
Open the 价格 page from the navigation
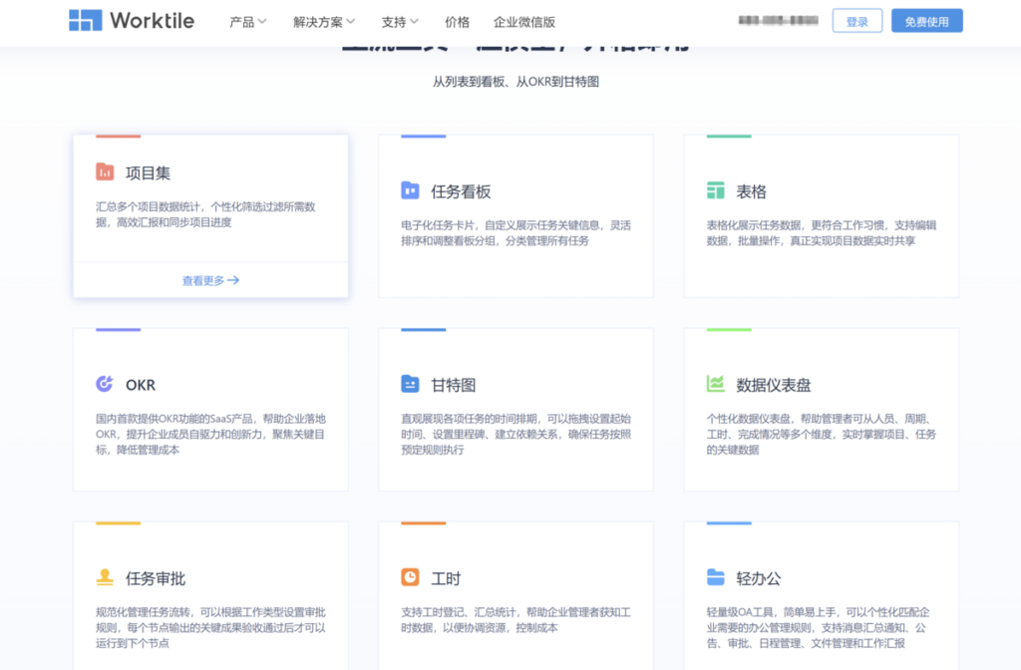click(x=457, y=20)
